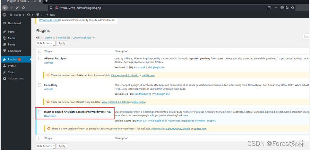This screenshot has width=310, height=150.
Task: Click Collapse menu in sidebar
Action: pos(16,78)
